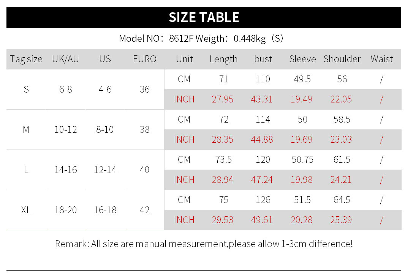Select EURO size 42 cell
The height and width of the screenshot is (277, 405).
(x=144, y=210)
